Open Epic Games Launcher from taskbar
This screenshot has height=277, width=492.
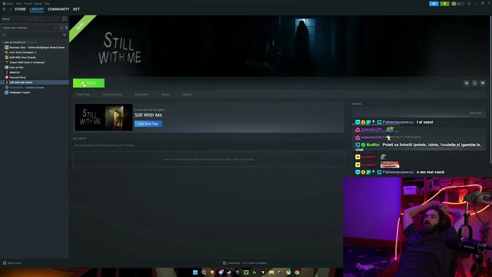[x=238, y=272]
